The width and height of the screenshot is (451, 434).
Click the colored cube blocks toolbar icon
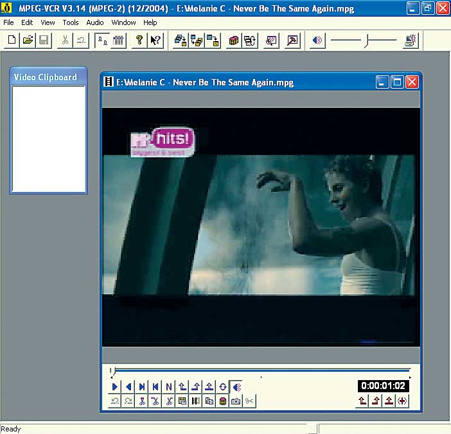(234, 40)
